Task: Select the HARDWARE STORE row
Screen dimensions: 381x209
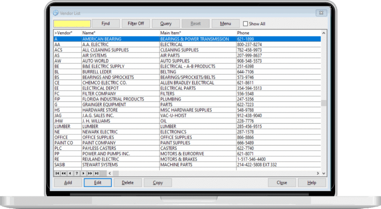Action: coord(187,110)
